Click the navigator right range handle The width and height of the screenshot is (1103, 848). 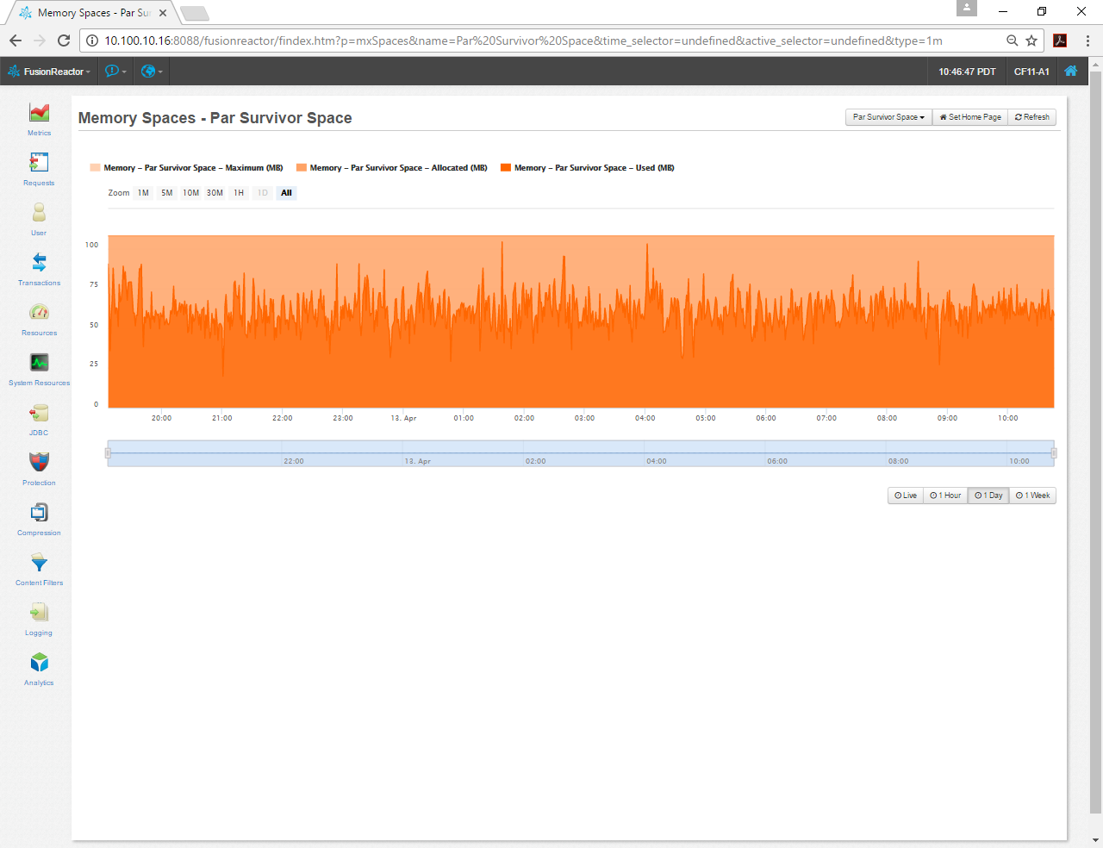point(1054,452)
